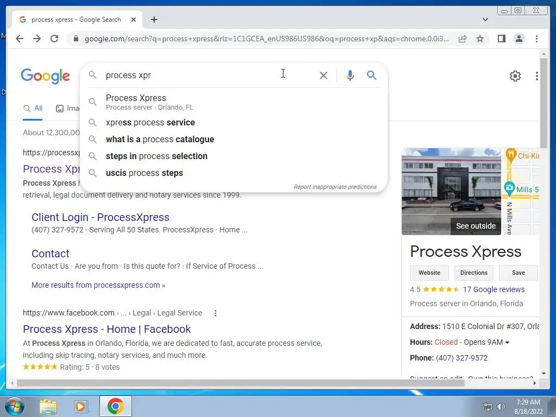Click the Website button in the knowledge panel
Viewport: 556px width, 417px height.
[429, 273]
